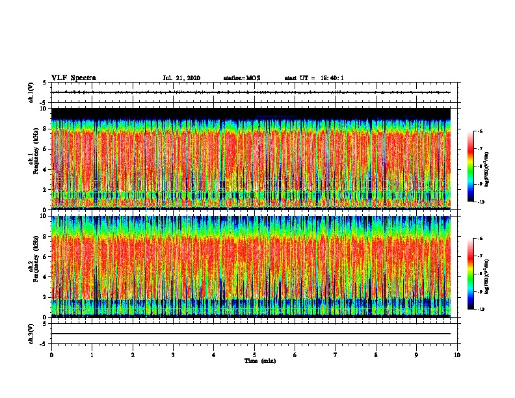Screen dimensions: 515x398
Task: Click the "ch.1(V)" waveform axis label
Action: [x=31, y=92]
